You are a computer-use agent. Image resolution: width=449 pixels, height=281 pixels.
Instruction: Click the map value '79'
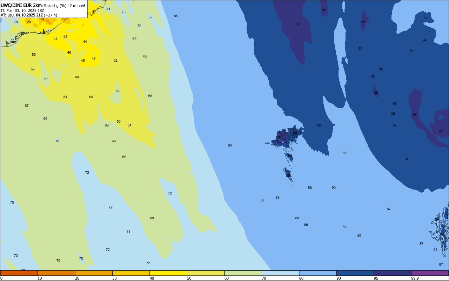coord(16,22)
